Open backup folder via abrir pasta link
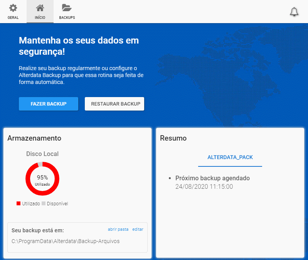The height and width of the screenshot is (260, 308). click(118, 229)
